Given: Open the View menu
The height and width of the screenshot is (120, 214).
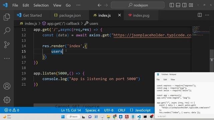Looking at the screenshot, I should coord(57,5).
